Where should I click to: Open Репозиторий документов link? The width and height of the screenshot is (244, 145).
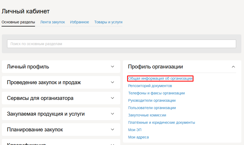point(150,86)
